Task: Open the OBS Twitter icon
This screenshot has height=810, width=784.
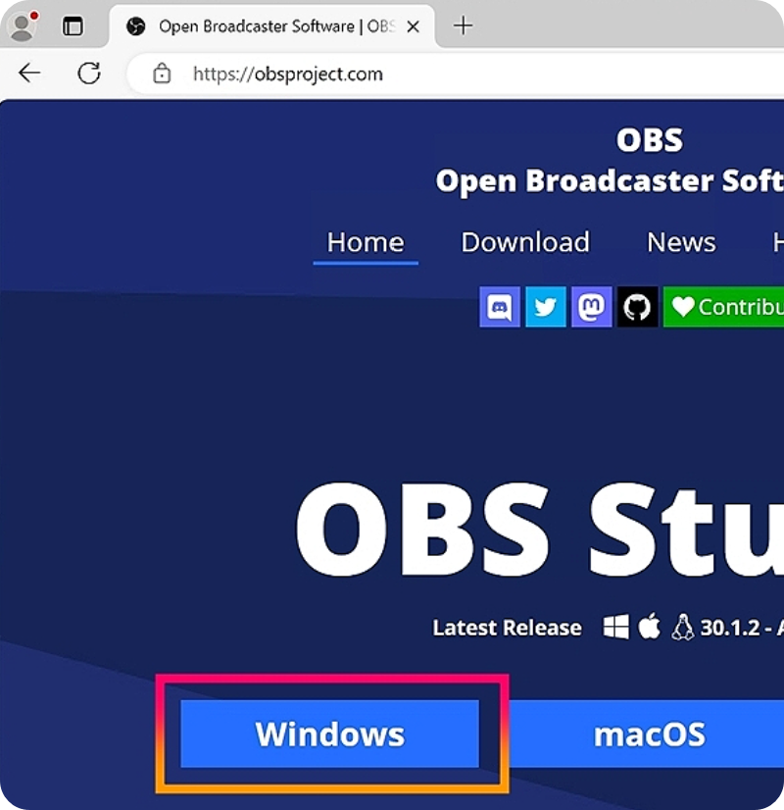Action: 545,307
